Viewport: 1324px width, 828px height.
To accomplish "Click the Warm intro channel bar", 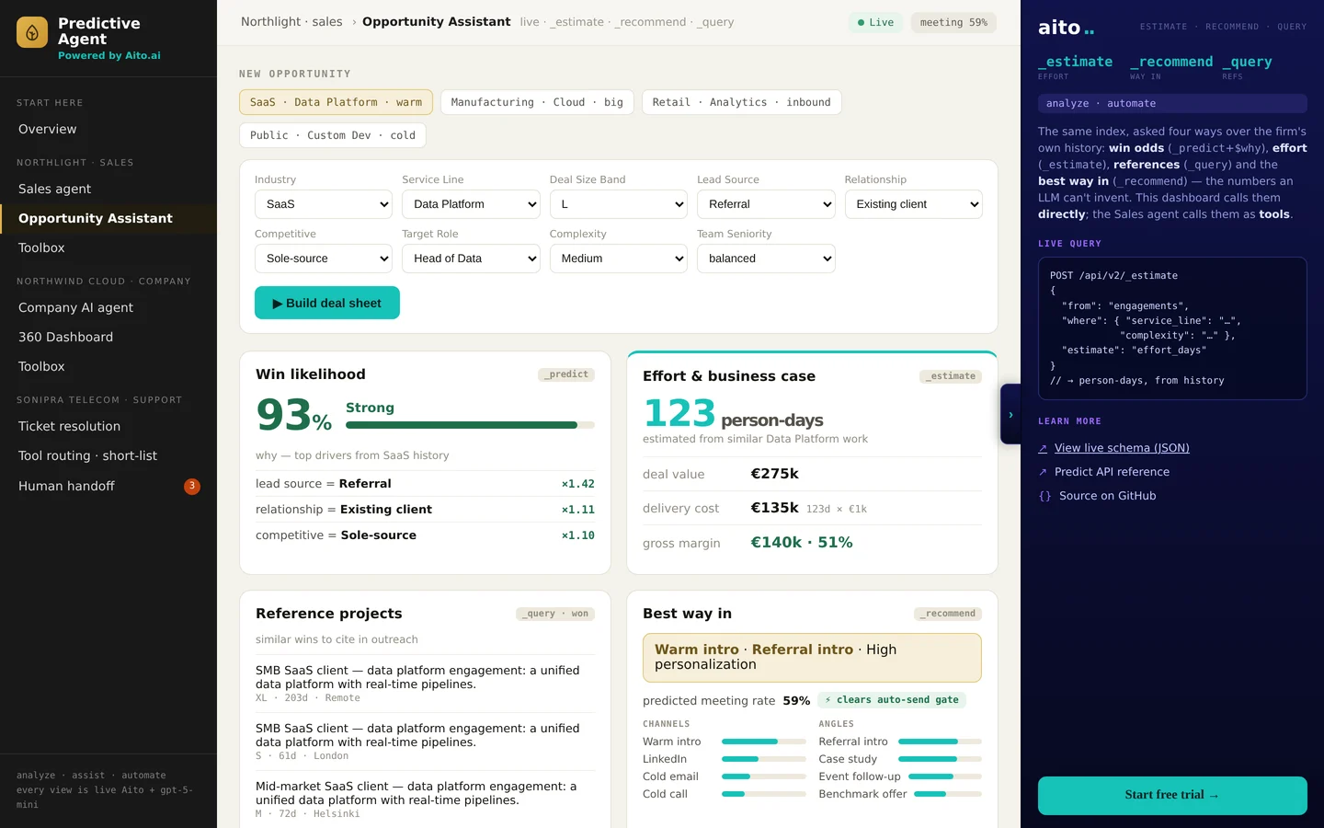I will [x=764, y=742].
